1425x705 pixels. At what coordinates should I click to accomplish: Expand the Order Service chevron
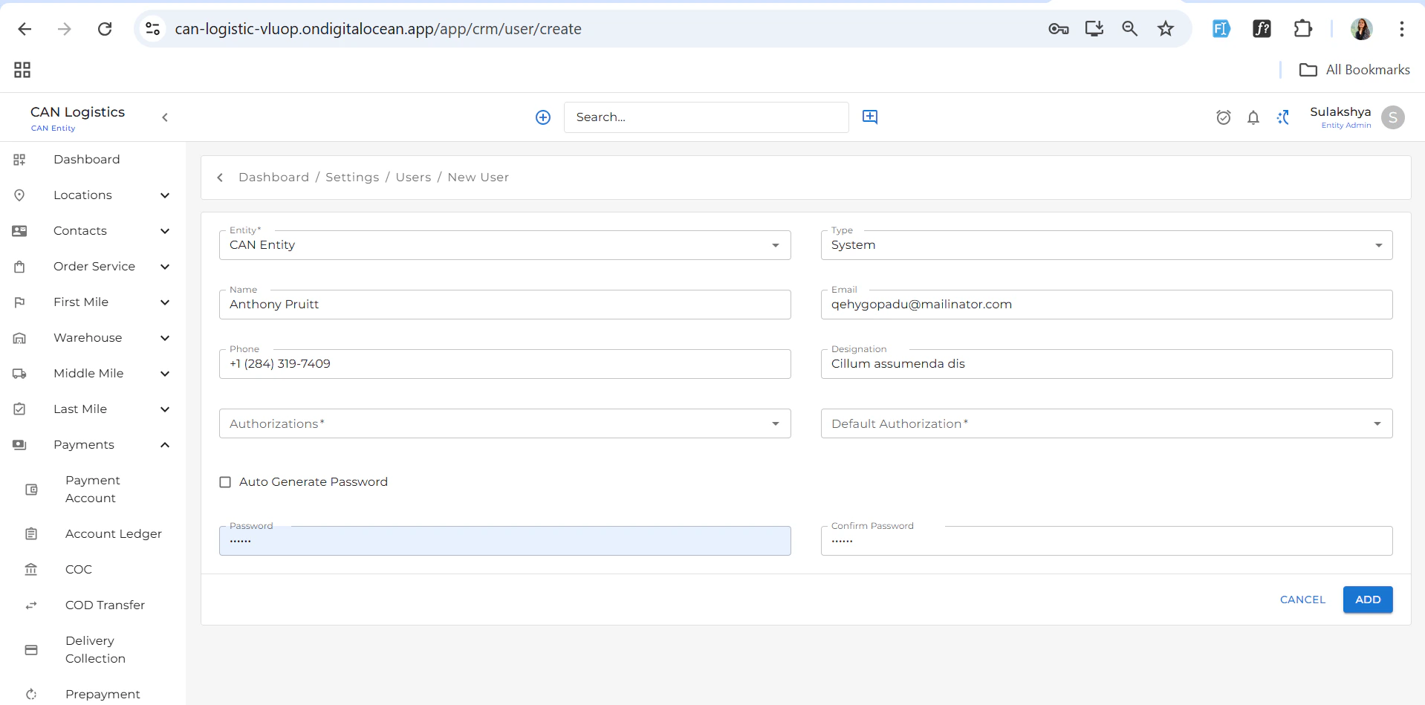165,267
